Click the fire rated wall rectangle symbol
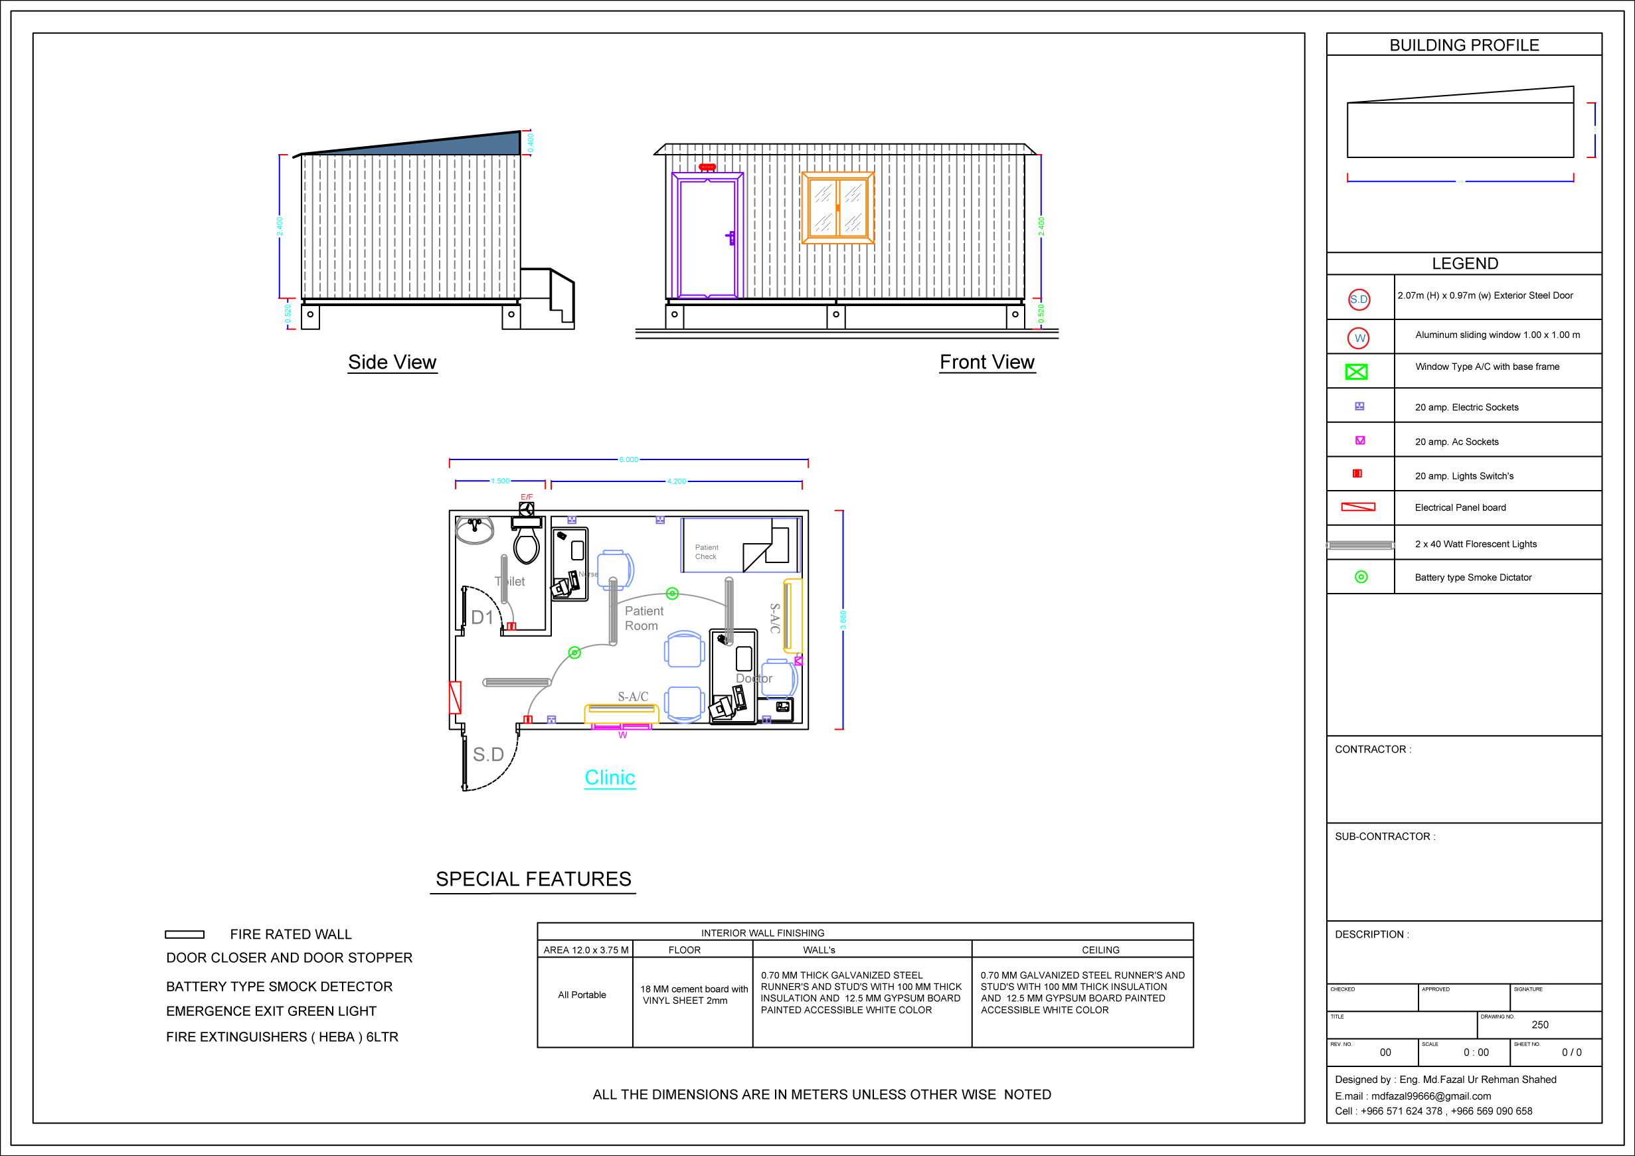The height and width of the screenshot is (1156, 1635). click(185, 934)
